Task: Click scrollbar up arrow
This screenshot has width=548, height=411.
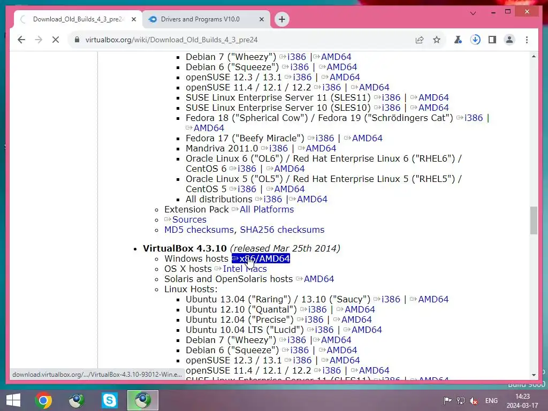Action: click(x=534, y=56)
